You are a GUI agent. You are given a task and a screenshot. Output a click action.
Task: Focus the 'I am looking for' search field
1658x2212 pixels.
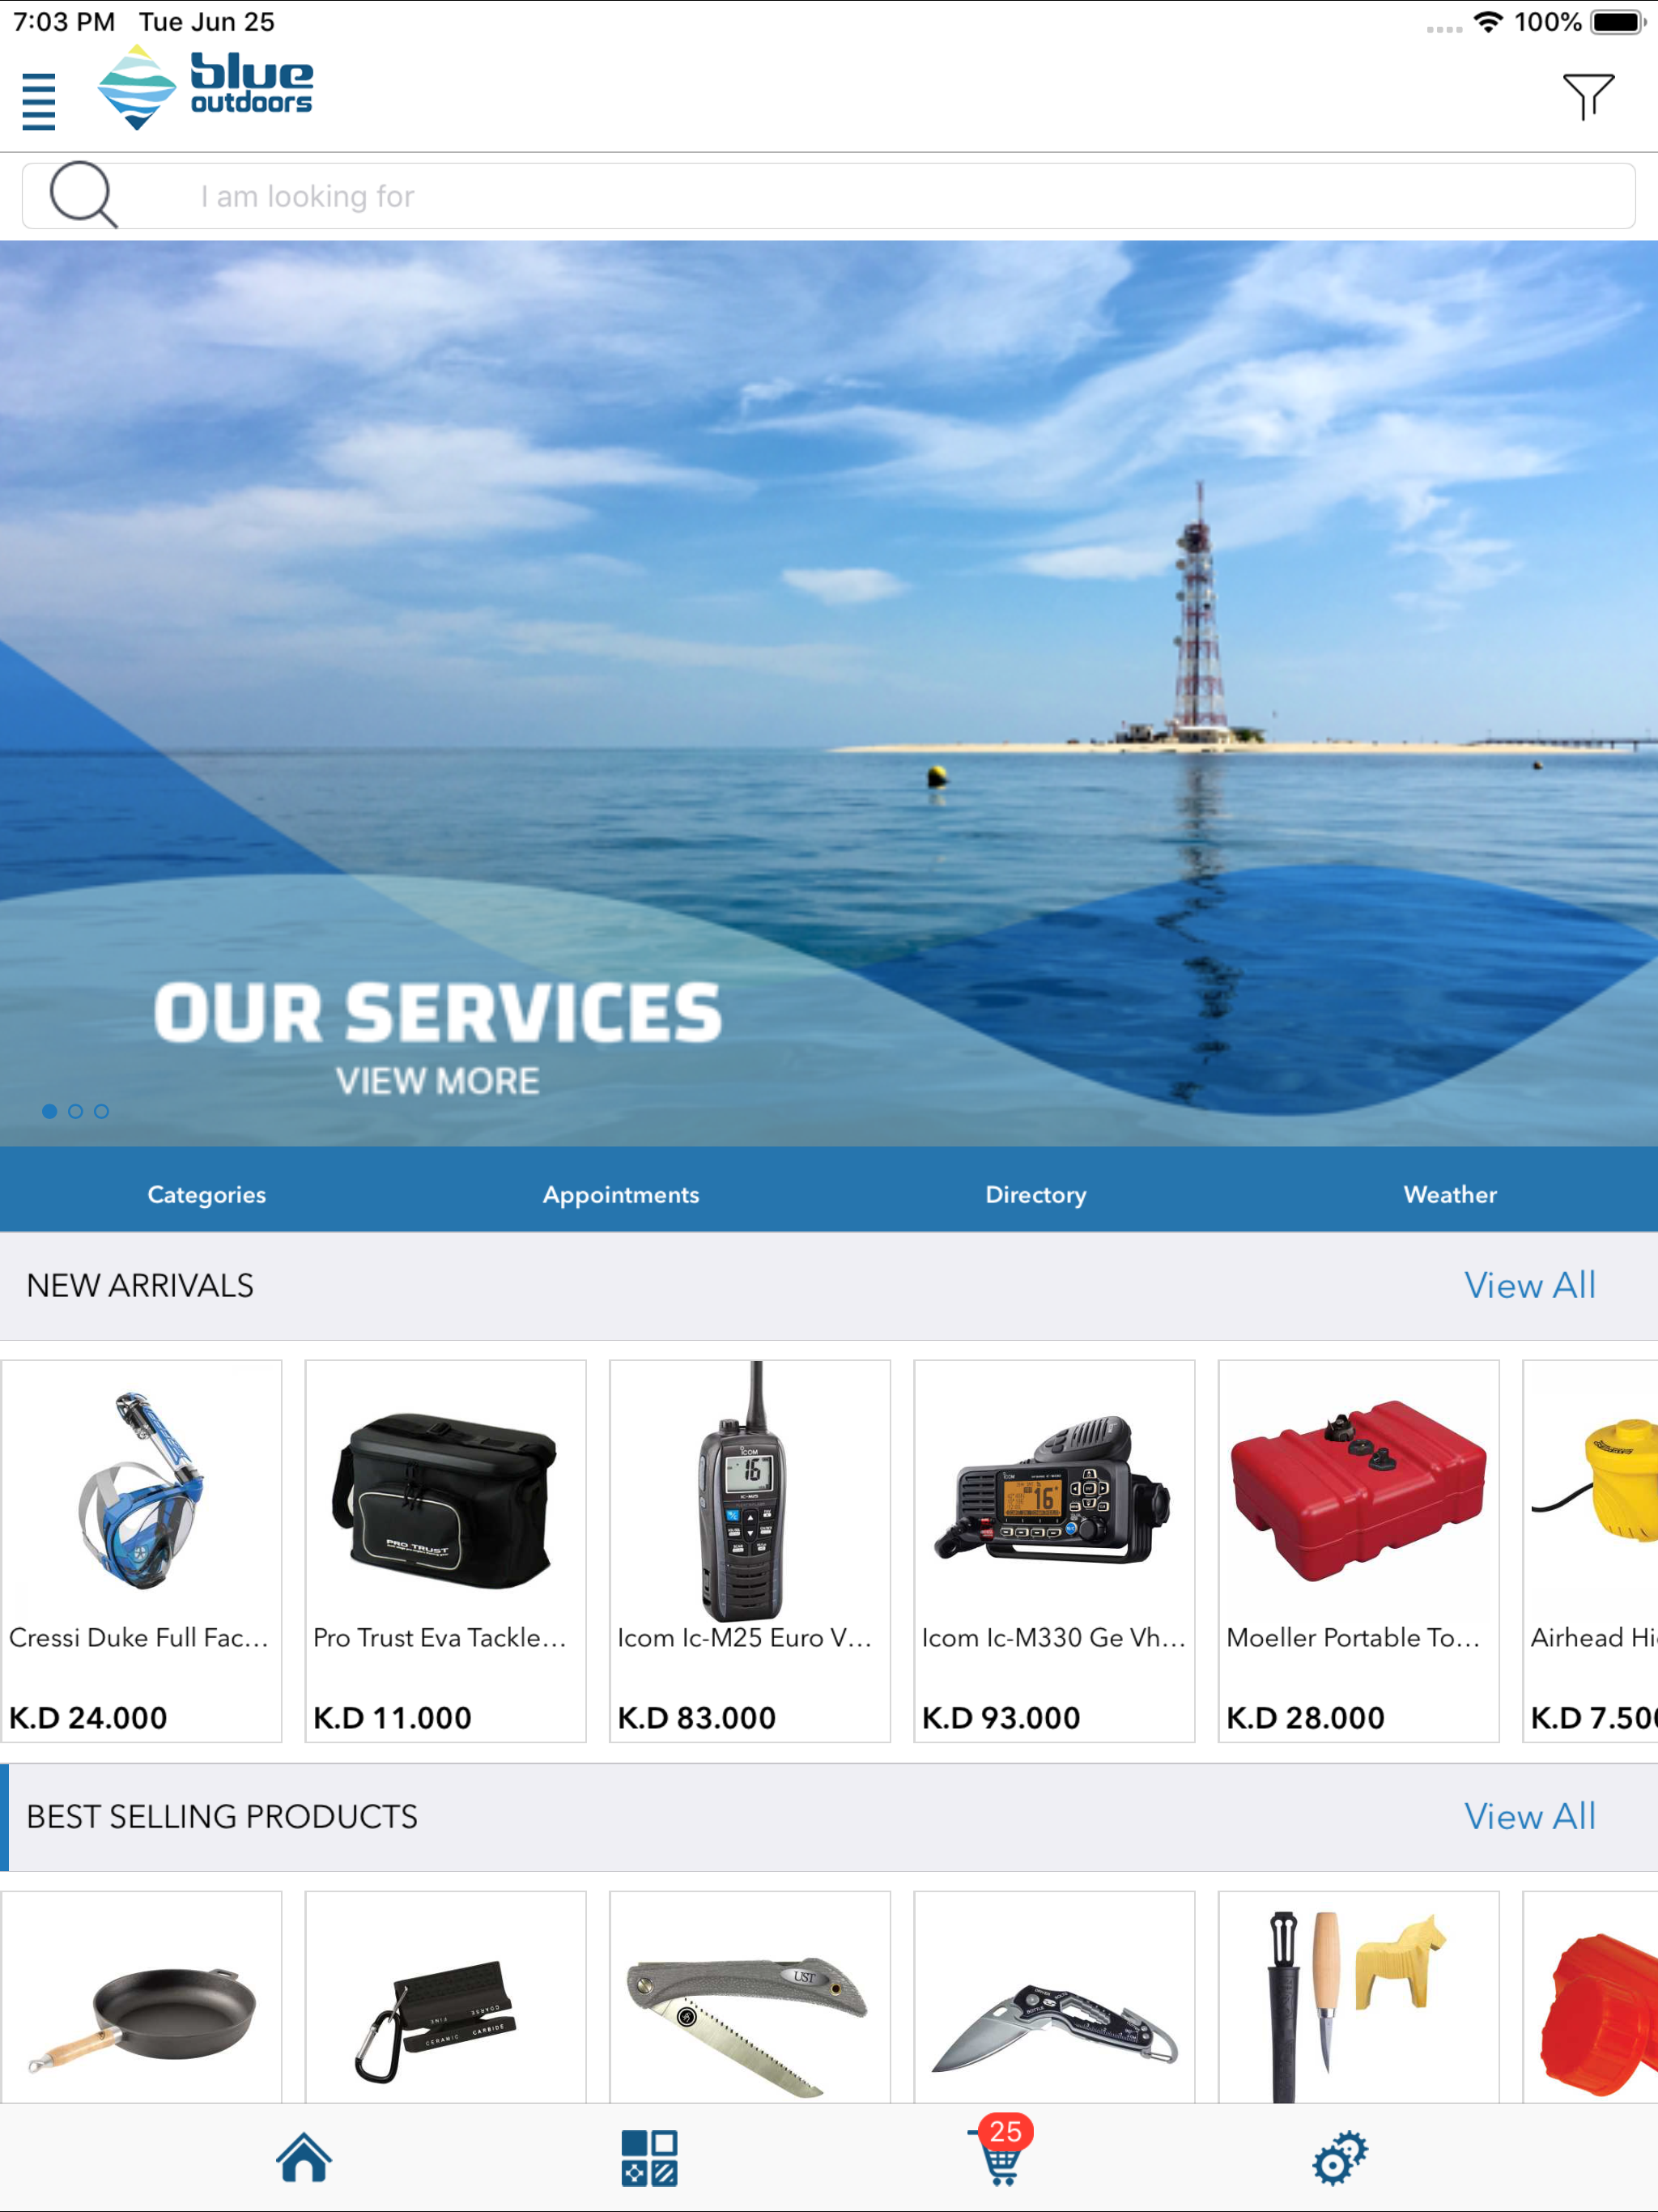(x=828, y=196)
